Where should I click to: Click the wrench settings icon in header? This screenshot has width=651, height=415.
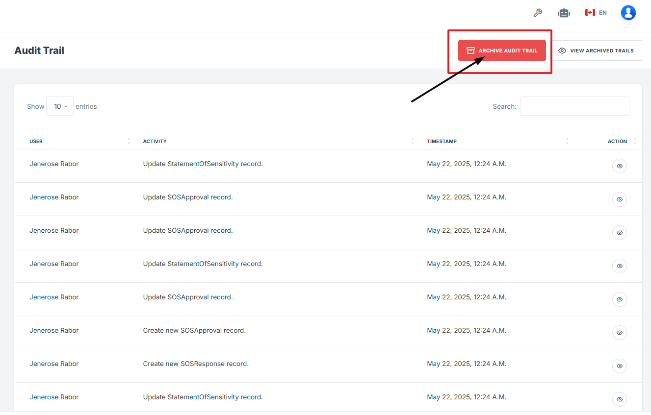coord(538,13)
